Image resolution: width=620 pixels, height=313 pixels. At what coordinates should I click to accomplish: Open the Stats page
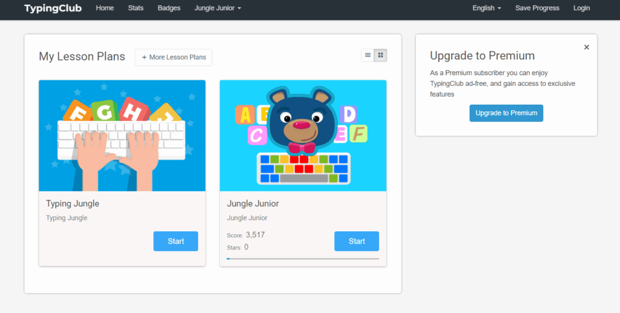[136, 8]
